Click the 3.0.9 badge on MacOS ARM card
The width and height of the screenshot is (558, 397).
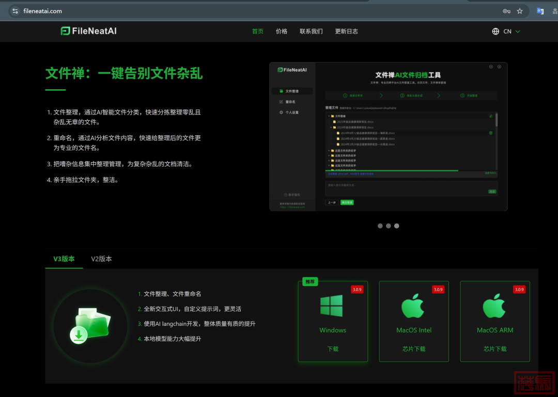(519, 290)
